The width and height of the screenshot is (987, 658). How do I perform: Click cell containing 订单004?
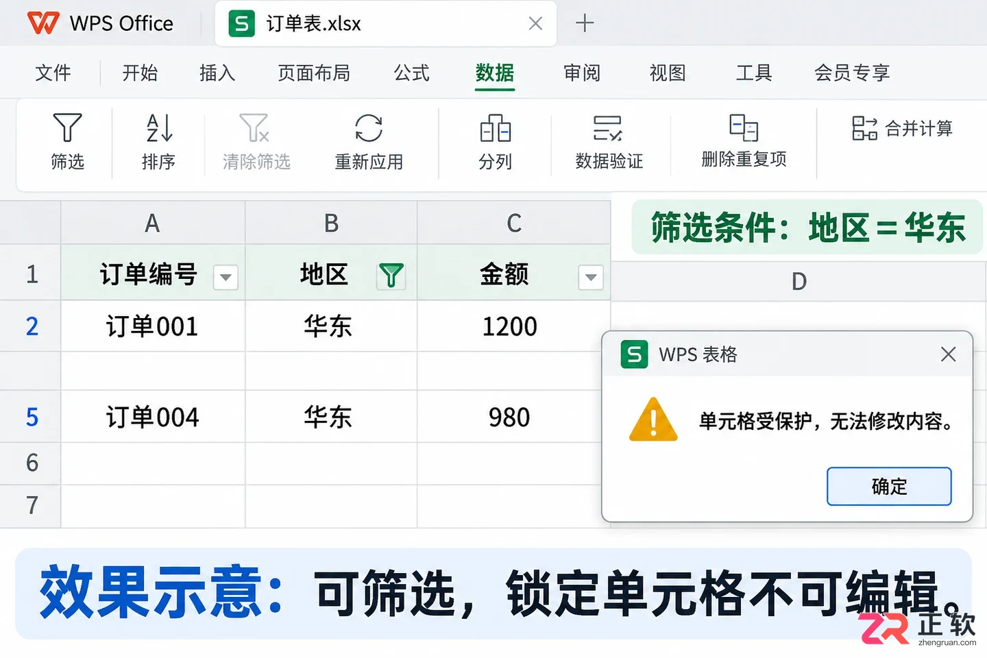(153, 417)
